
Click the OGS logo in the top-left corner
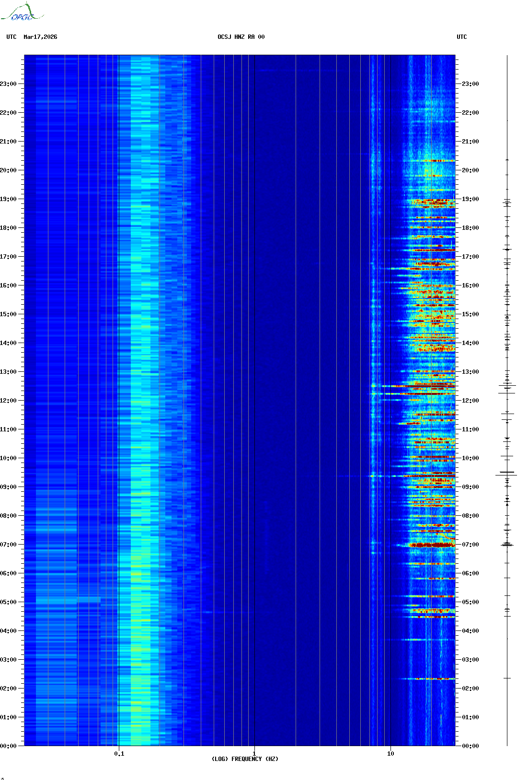[x=22, y=13]
